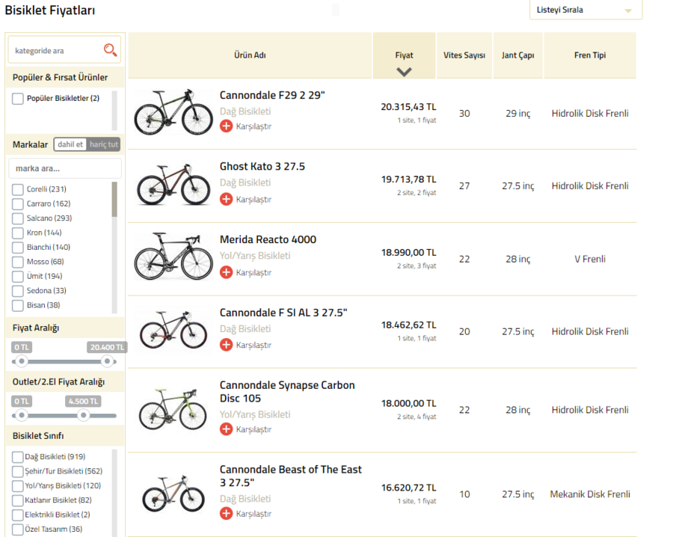Click the marka ara brand search field
The height and width of the screenshot is (537, 673).
click(65, 168)
